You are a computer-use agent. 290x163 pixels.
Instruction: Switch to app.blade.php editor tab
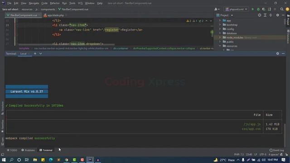(x=55, y=15)
